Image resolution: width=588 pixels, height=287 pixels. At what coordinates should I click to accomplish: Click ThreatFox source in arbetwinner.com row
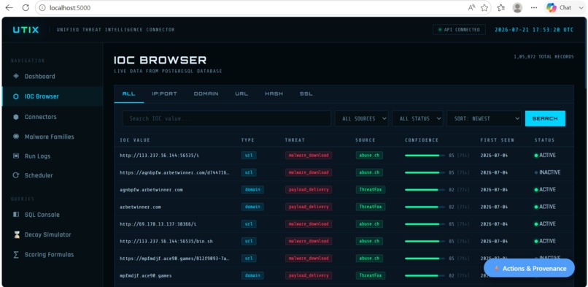pyautogui.click(x=371, y=207)
